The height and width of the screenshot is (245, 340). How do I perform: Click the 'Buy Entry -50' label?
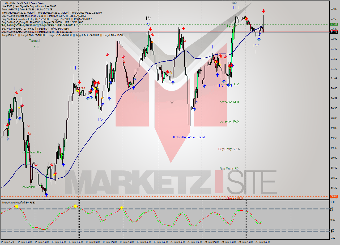point(229,169)
